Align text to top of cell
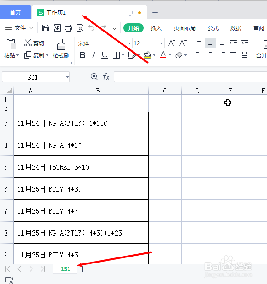 (x=199, y=42)
